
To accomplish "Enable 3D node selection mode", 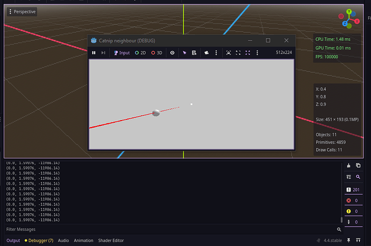I will 156,53.
